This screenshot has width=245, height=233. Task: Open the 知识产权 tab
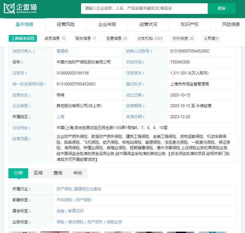(190, 24)
